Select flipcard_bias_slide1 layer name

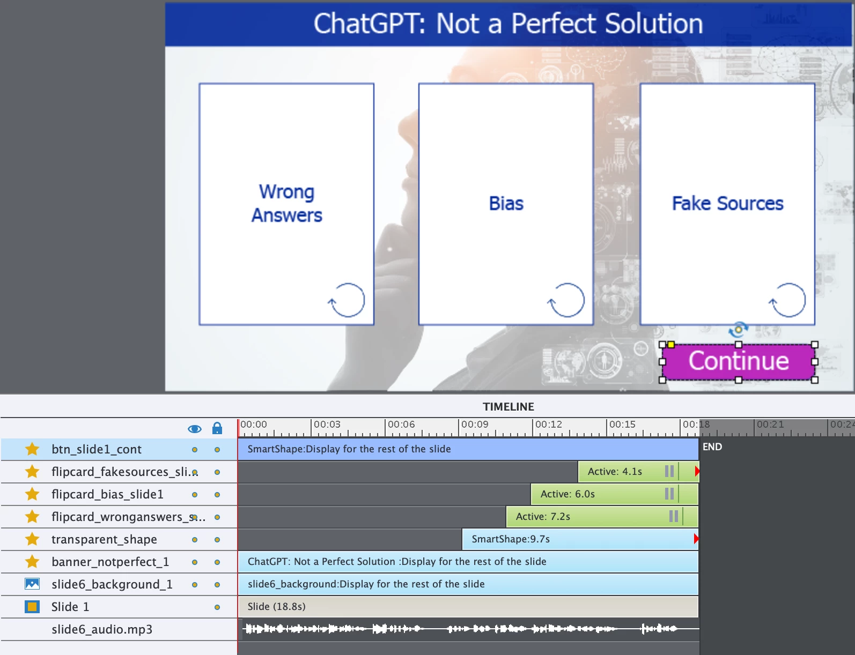107,494
